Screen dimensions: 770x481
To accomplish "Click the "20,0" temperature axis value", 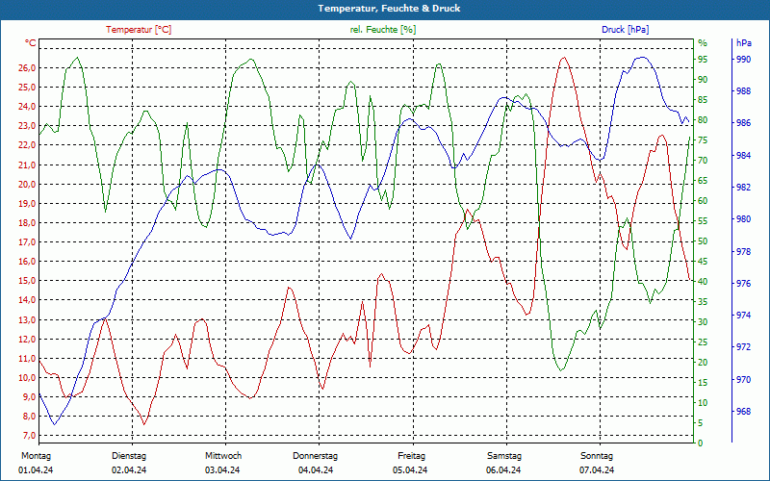I will point(27,184).
